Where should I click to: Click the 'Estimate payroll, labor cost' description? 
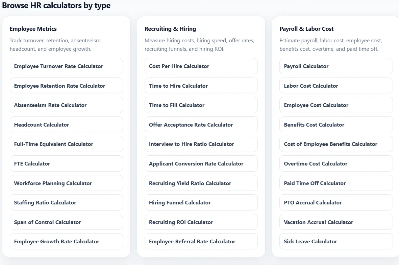[331, 45]
